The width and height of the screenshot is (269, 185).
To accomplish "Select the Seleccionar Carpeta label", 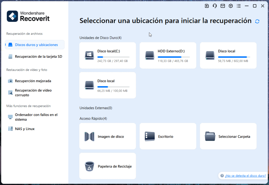I will pyautogui.click(x=234, y=137).
